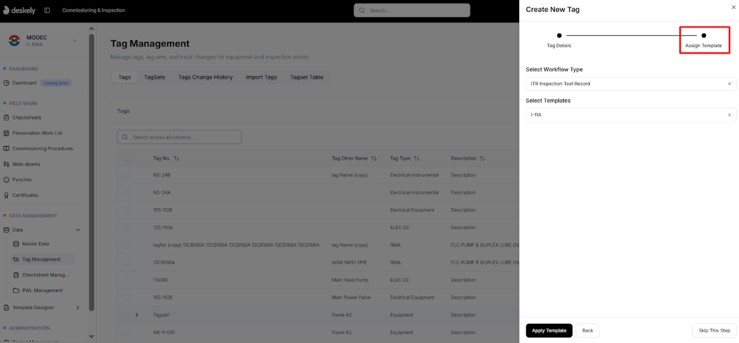
Task: Sort by Description column icon
Action: click(x=482, y=159)
